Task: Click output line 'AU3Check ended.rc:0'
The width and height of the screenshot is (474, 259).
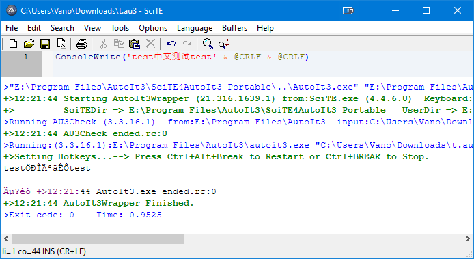Action: point(85,133)
